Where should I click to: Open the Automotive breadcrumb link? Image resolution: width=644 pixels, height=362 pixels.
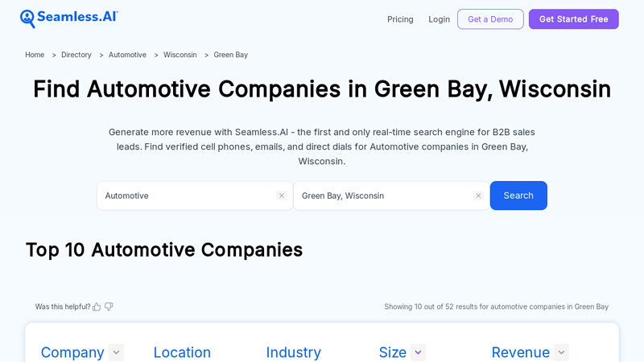[x=127, y=55]
